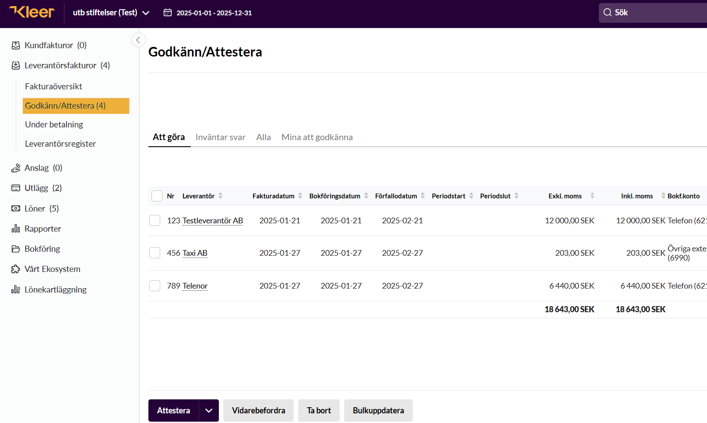
Task: Click the Anslag hand icon
Action: click(16, 168)
